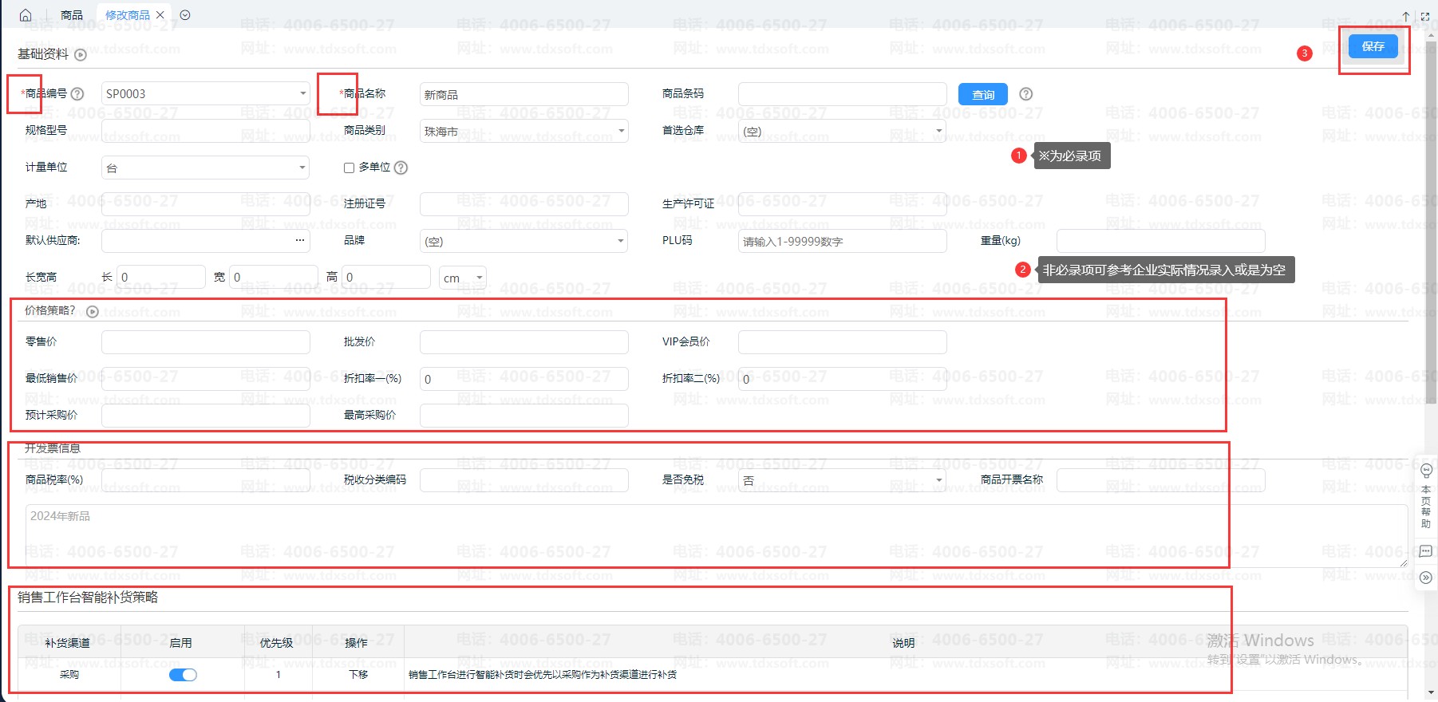
Task: Click the 查询 barcode button
Action: 982,94
